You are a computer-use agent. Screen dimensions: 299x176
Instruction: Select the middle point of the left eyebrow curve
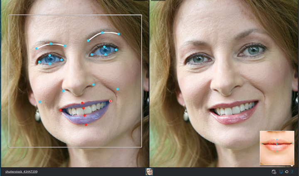tap(51, 43)
